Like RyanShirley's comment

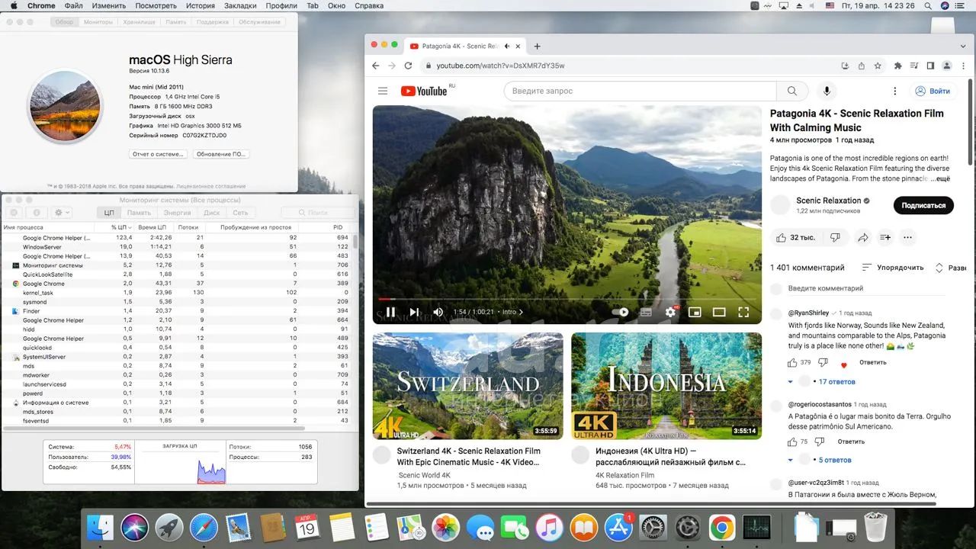point(793,362)
